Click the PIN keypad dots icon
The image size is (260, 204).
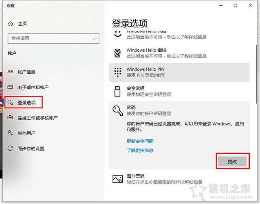(118, 72)
